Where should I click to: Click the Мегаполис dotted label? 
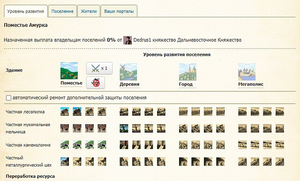(251, 84)
